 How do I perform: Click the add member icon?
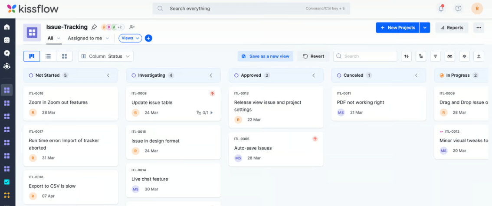[x=132, y=27]
